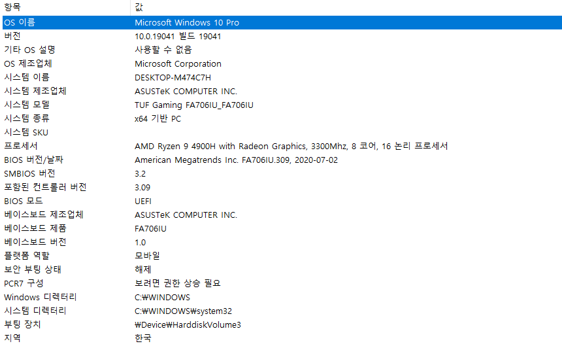The image size is (562, 348).
Task: Click the Microsoft Corporation value
Action: point(178,64)
